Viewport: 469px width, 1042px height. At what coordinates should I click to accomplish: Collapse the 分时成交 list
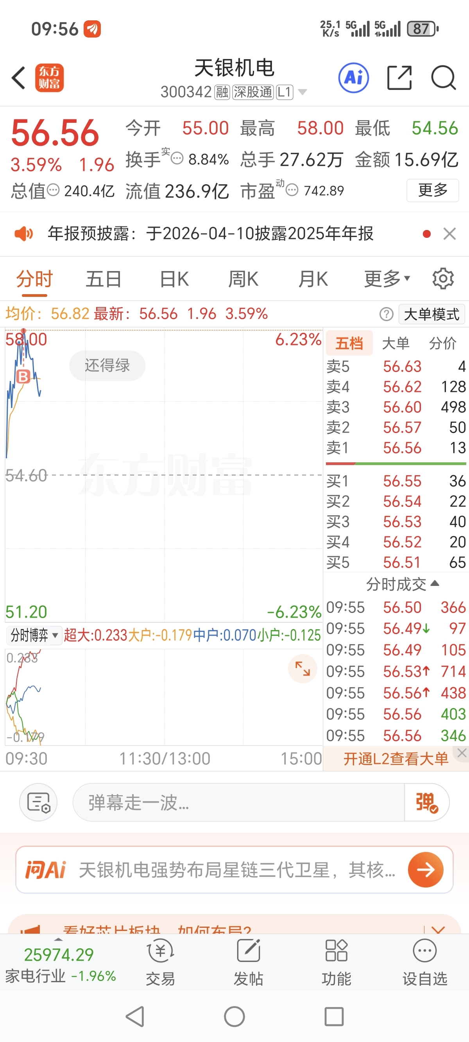402,584
